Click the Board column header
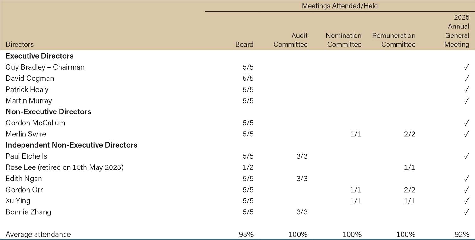The image size is (475, 240). 244,44
